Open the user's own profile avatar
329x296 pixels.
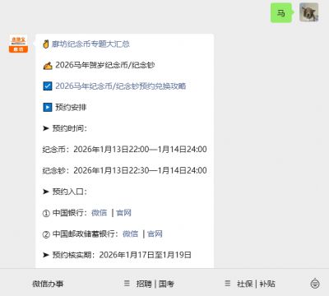tap(308, 12)
